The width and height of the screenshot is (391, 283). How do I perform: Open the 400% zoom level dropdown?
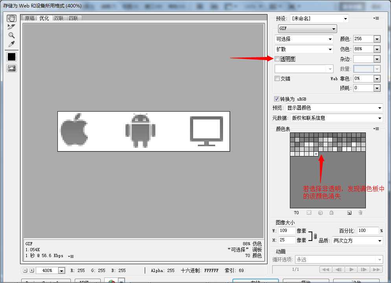(x=61, y=270)
